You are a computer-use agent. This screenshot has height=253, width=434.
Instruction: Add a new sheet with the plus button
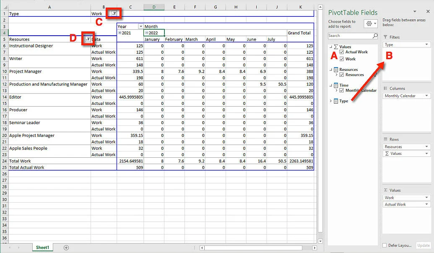tap(66, 248)
